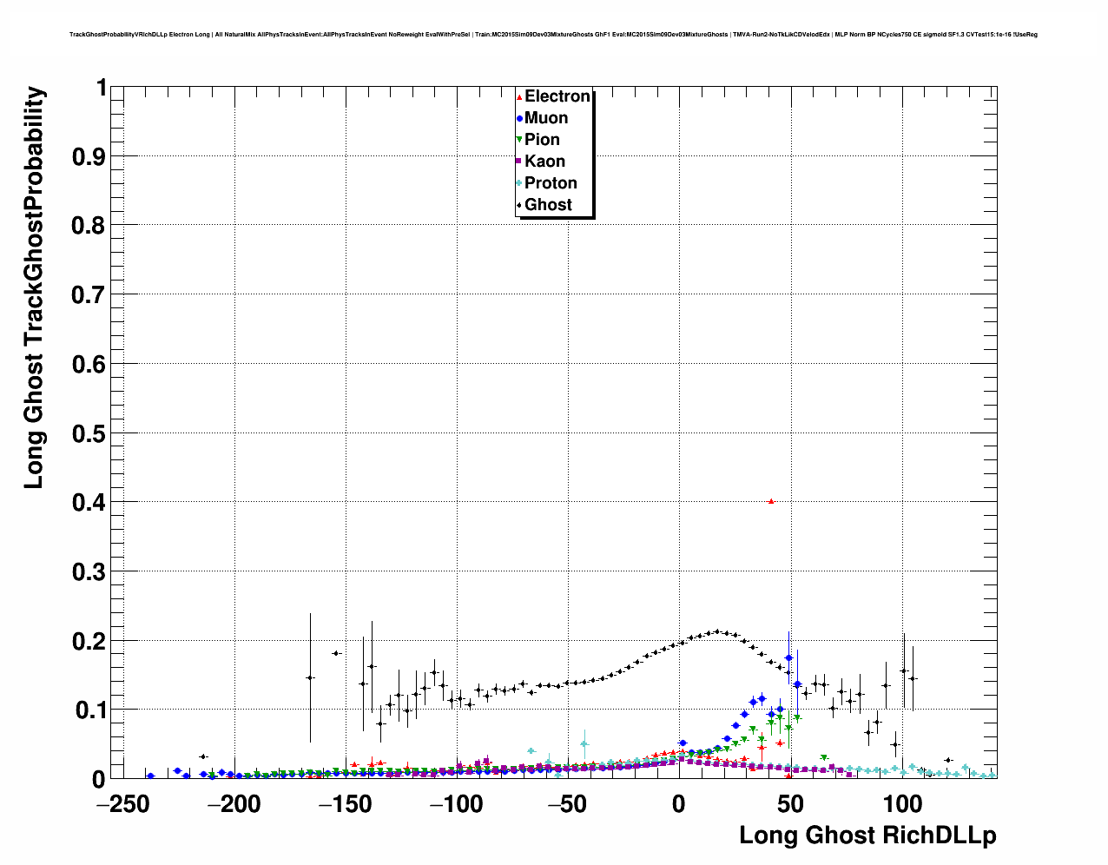Click y-axis label 1
This screenshot has width=1108, height=865.
[x=102, y=88]
